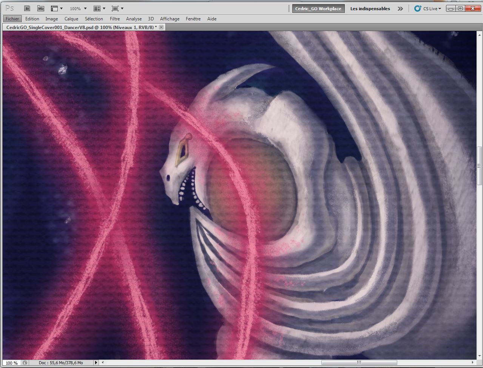Open the Filtre menu
This screenshot has width=483, height=368.
115,19
